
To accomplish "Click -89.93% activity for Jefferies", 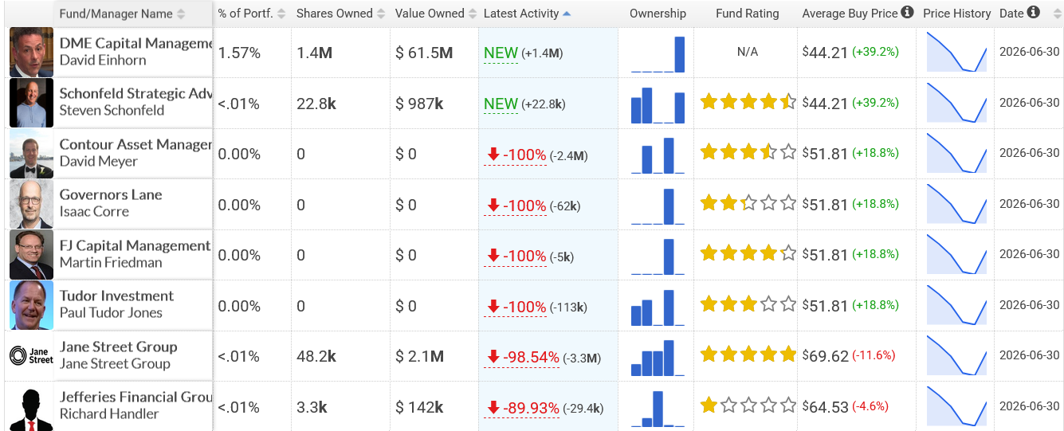I will 523,408.
